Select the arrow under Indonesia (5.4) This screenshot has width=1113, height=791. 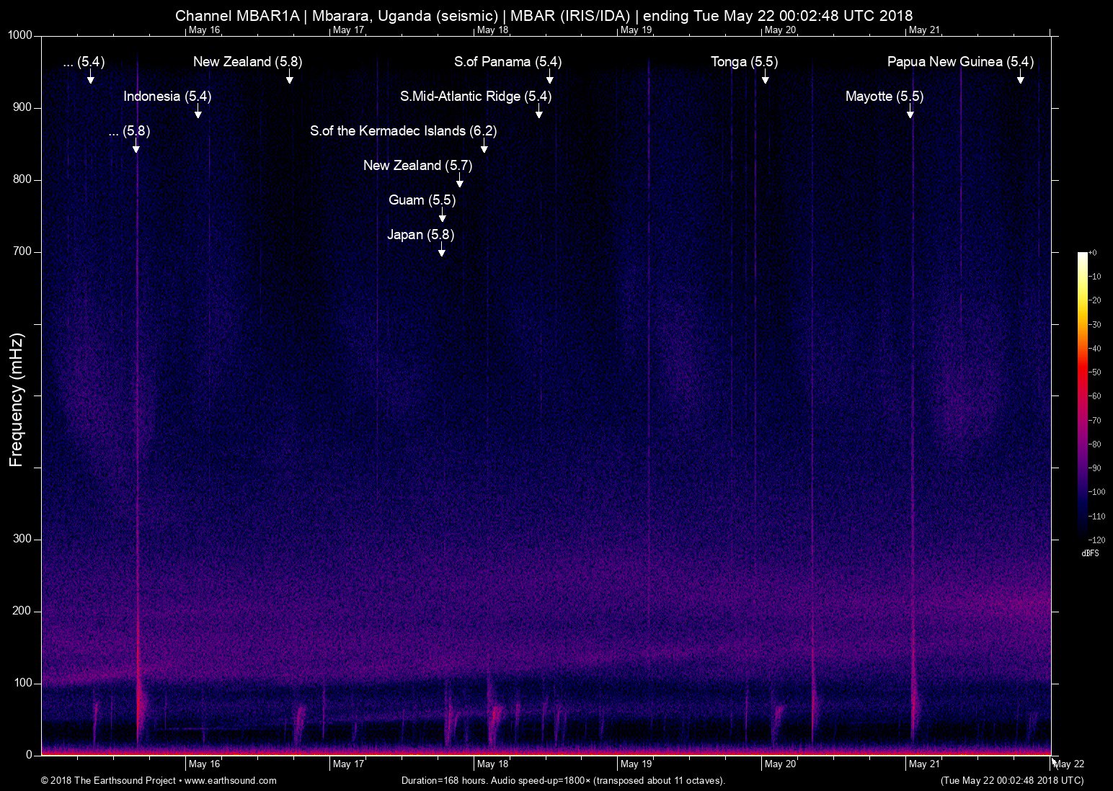(198, 112)
